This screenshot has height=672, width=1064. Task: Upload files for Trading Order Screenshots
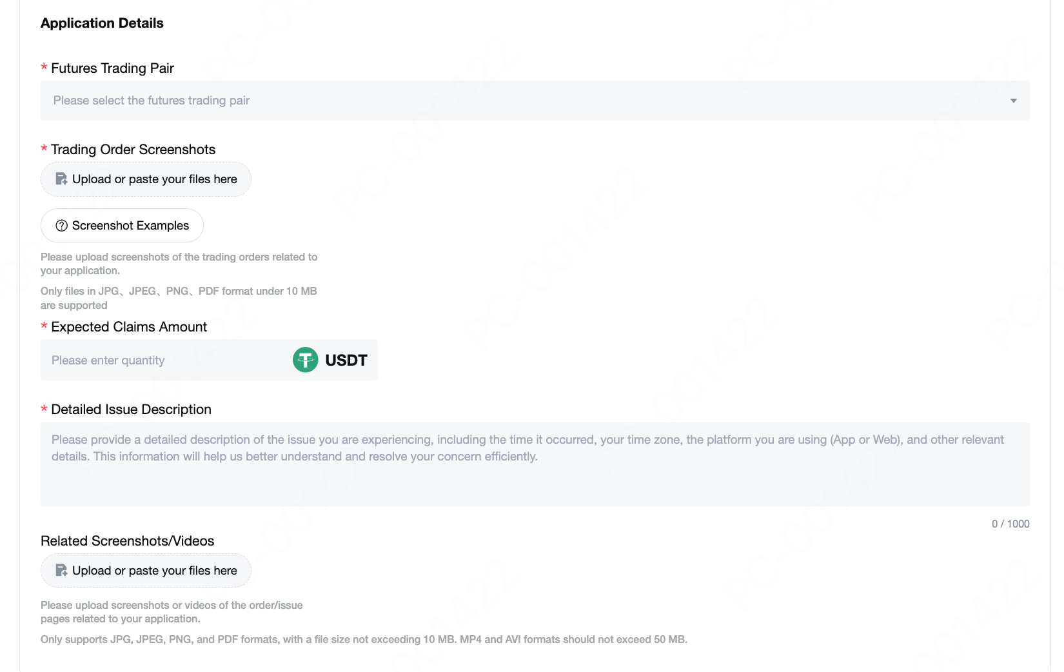146,179
